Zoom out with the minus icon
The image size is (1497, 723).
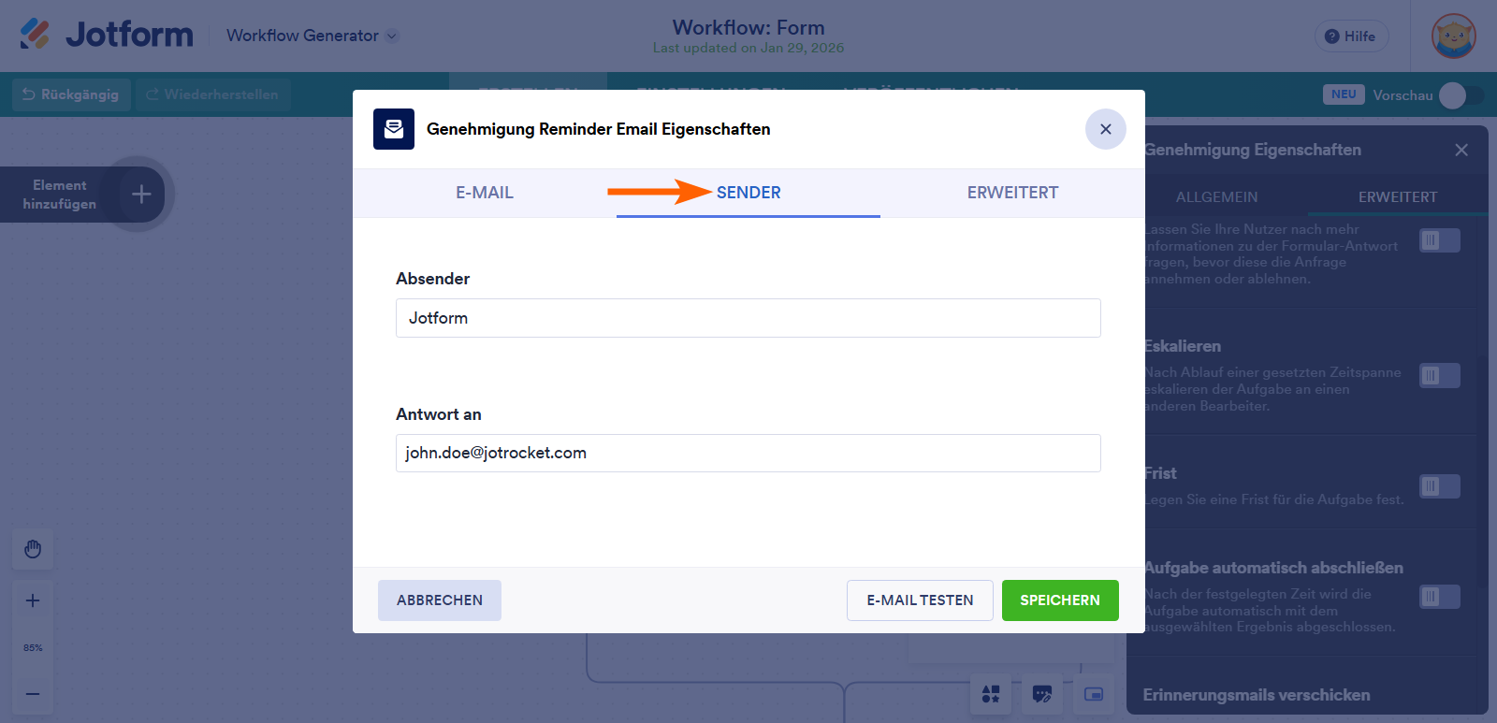click(x=33, y=694)
